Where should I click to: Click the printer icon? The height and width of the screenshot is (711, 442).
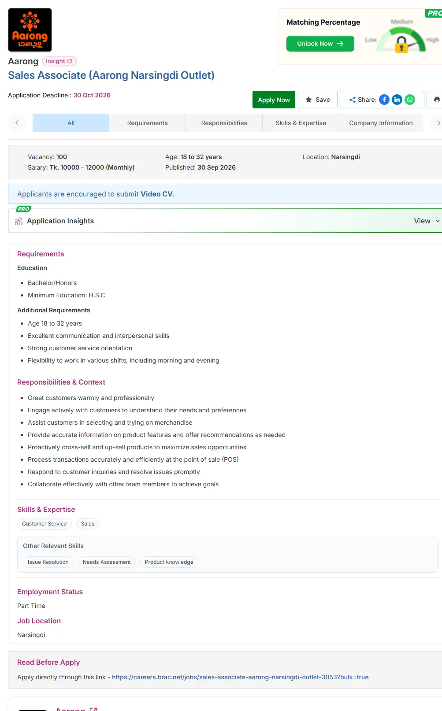click(437, 100)
